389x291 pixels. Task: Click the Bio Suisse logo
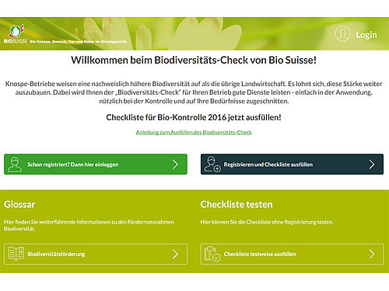[x=16, y=34]
